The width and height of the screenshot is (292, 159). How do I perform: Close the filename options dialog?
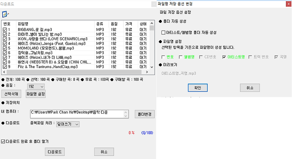click(x=289, y=4)
